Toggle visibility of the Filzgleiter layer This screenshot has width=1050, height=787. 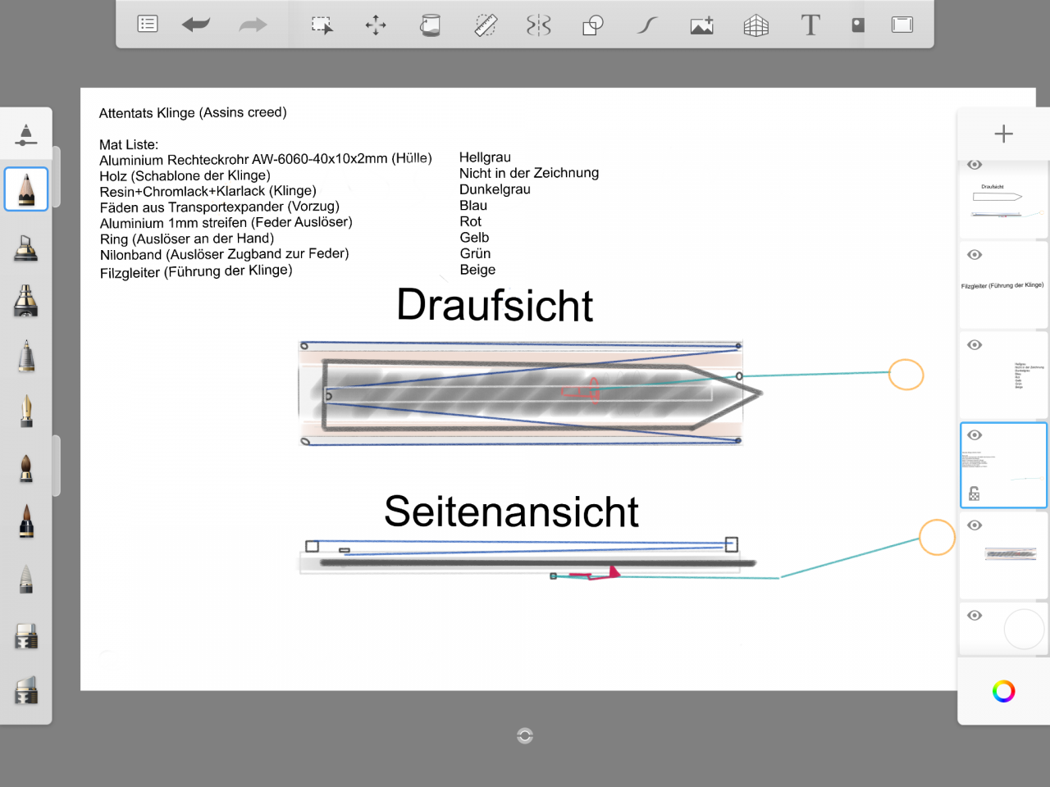[x=975, y=255]
